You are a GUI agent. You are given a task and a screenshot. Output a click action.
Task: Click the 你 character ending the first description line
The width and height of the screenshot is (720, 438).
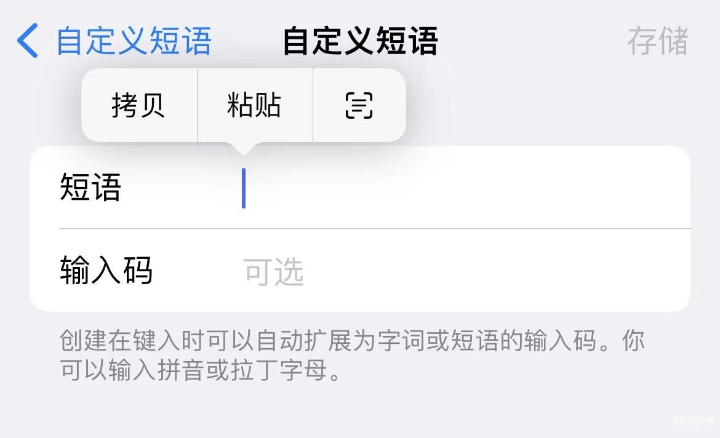pos(633,341)
